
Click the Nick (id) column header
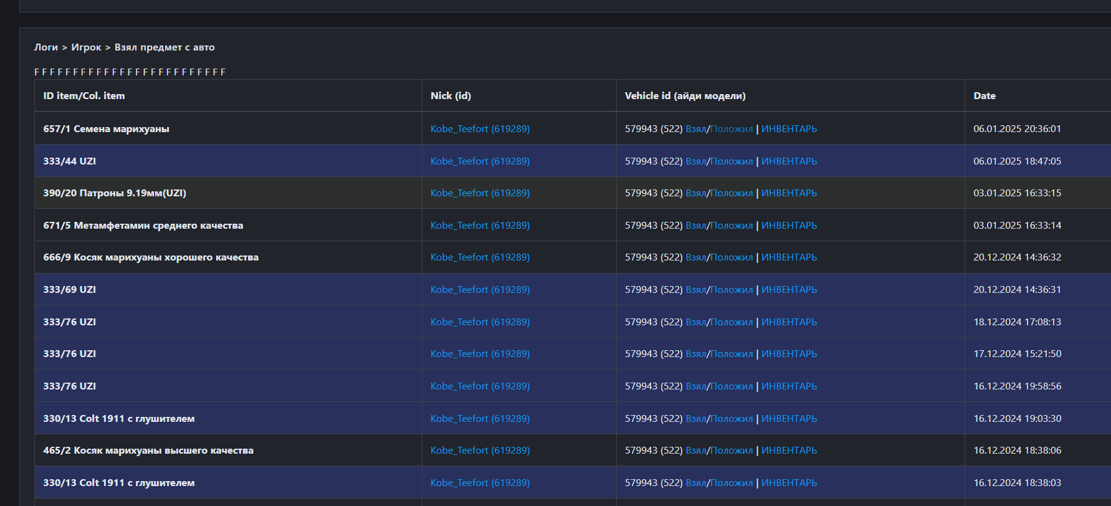click(x=451, y=96)
